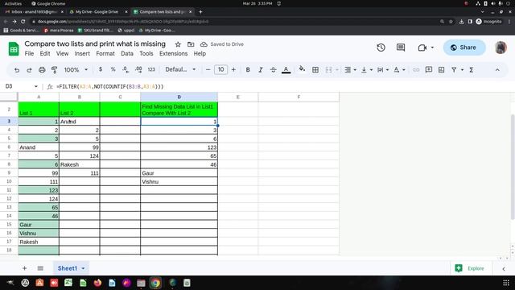Increase font size with plus button
The image size is (515, 290).
coord(233,70)
